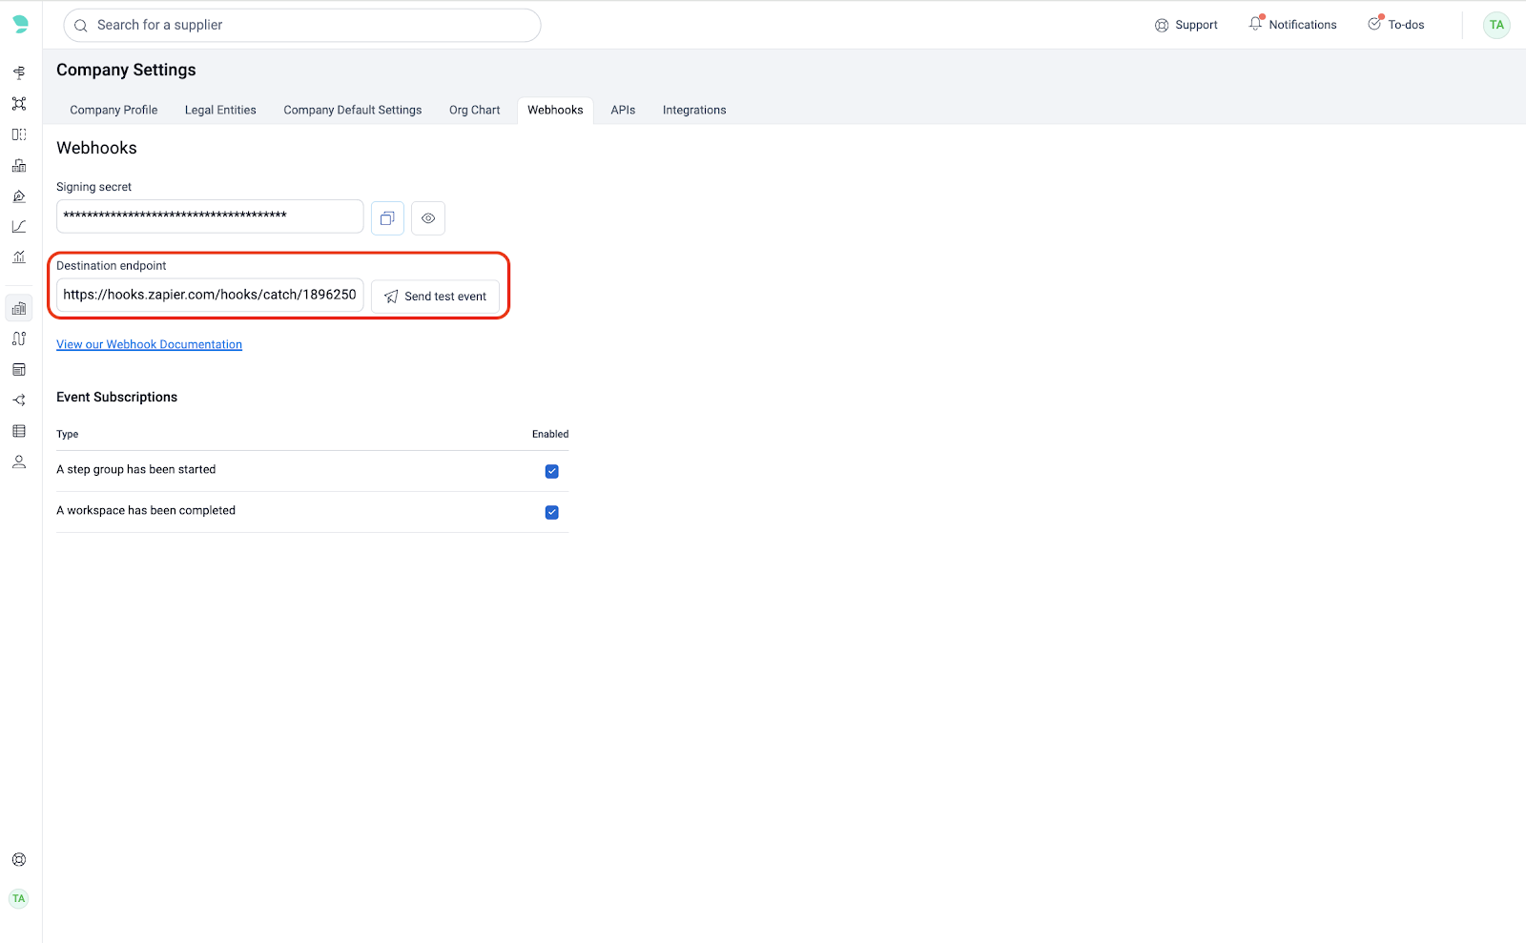Reveal the signing secret with eye icon
Image resolution: width=1526 pixels, height=943 pixels.
pyautogui.click(x=428, y=218)
